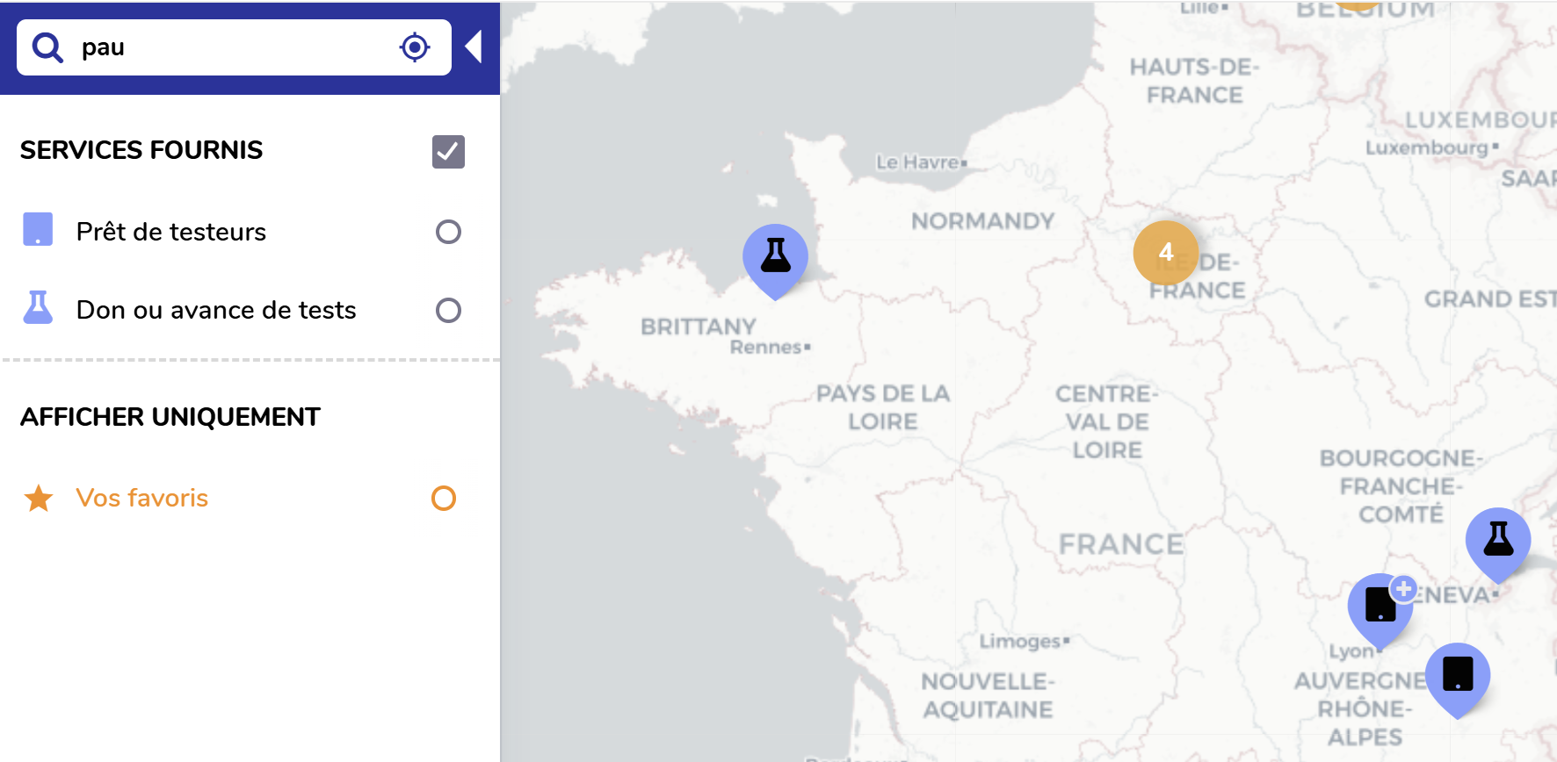Click the Vos favoris label
Screen dimensions: 1557x762
(x=142, y=499)
